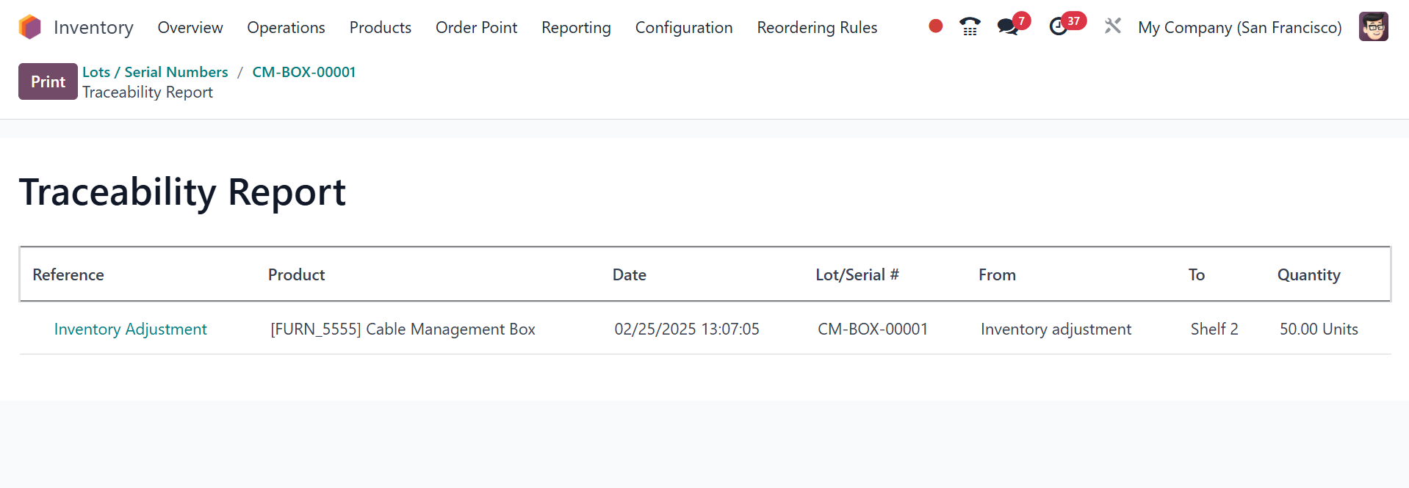Click the Cable Management Box product cell

pyautogui.click(x=403, y=329)
